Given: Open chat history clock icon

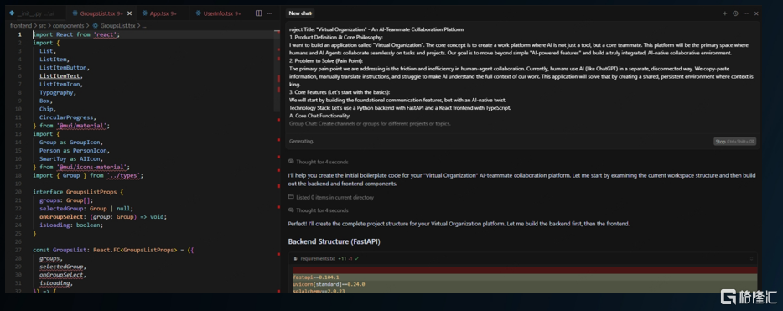Looking at the screenshot, I should pos(735,13).
